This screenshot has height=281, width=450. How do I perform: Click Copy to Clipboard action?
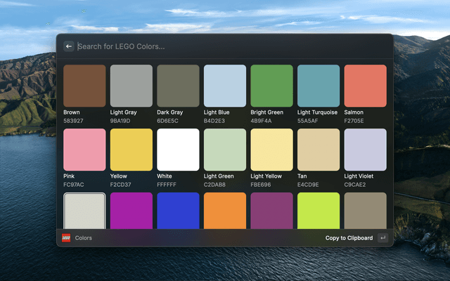point(349,238)
